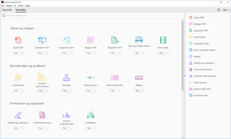231x139 pixels.
Task: Click Opret PDF icon in right panel
Action: pos(191,17)
